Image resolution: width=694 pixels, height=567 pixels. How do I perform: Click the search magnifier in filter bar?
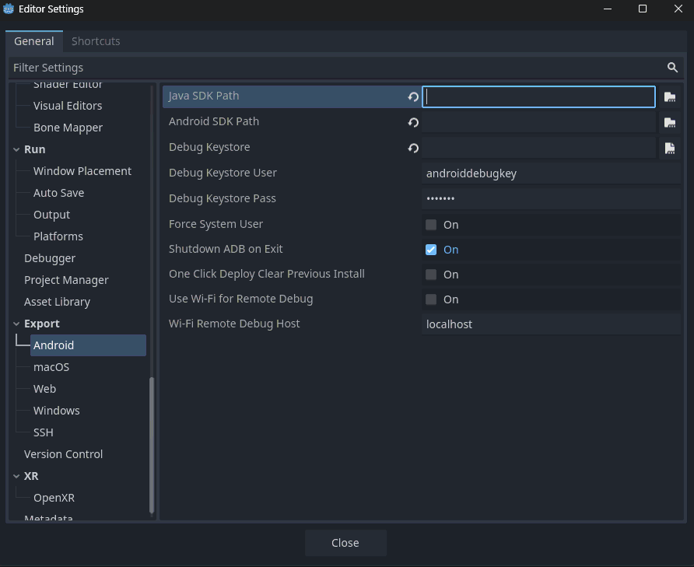(672, 68)
